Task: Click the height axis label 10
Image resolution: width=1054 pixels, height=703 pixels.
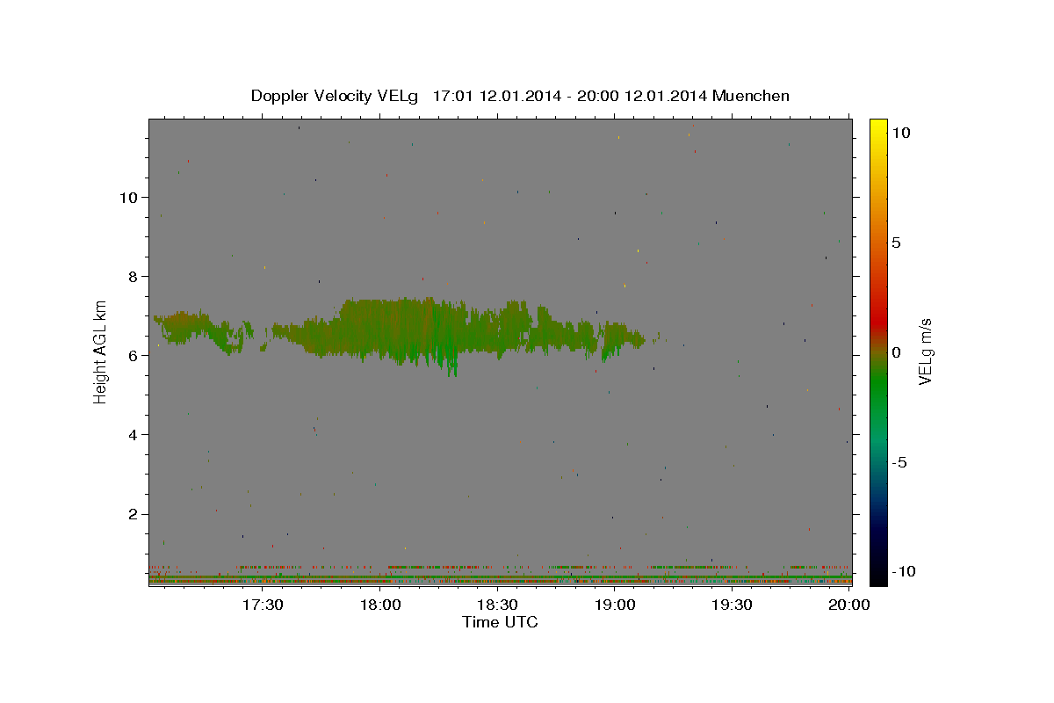Action: coord(128,197)
